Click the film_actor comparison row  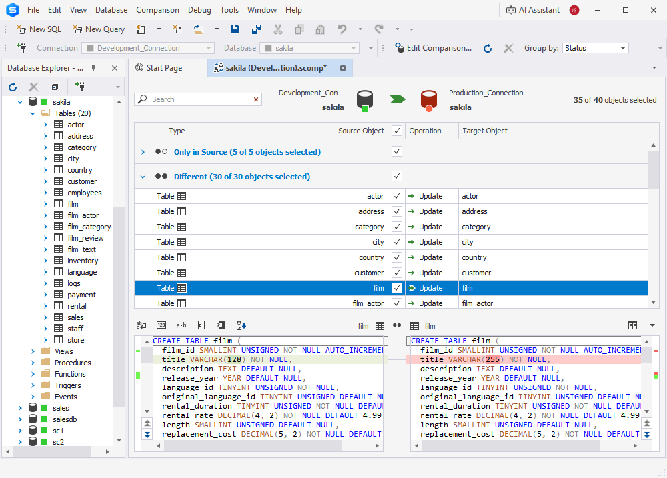[x=391, y=303]
